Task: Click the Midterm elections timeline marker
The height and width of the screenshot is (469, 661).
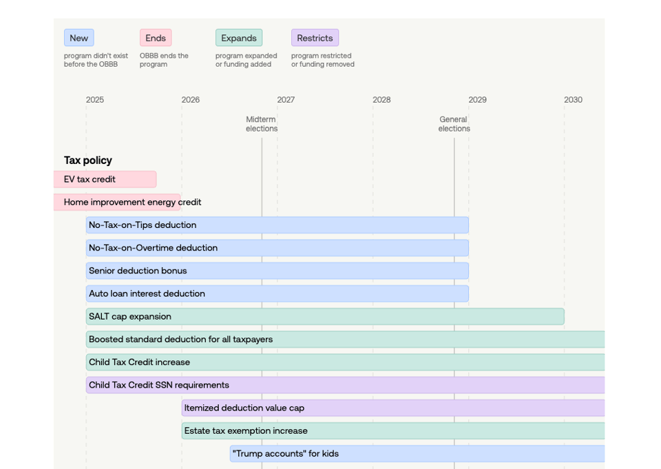Action: pyautogui.click(x=262, y=124)
